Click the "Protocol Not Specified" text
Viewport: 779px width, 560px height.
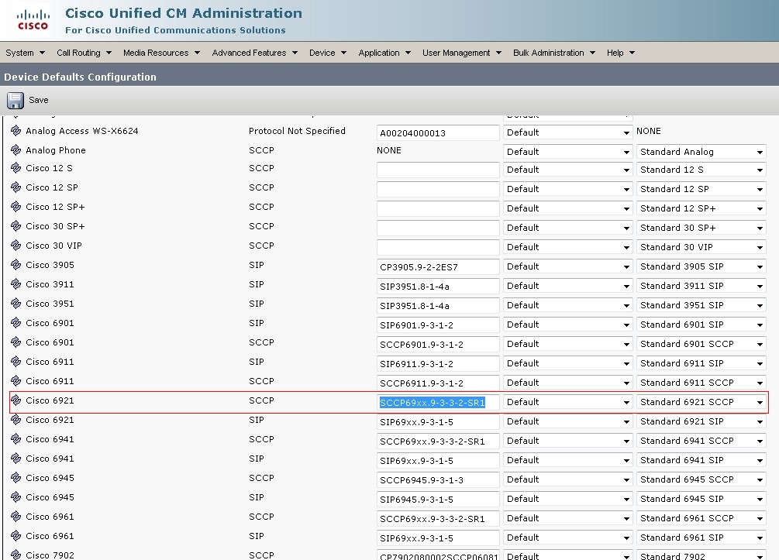point(297,131)
